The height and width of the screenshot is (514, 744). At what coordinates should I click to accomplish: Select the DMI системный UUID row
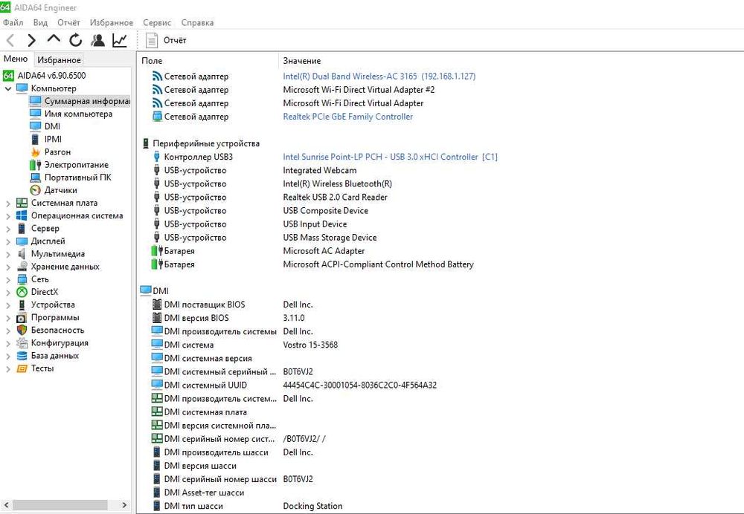(x=294, y=385)
